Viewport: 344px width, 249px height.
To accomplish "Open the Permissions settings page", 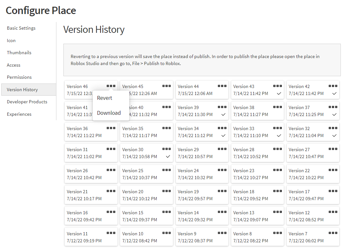I will (x=19, y=77).
